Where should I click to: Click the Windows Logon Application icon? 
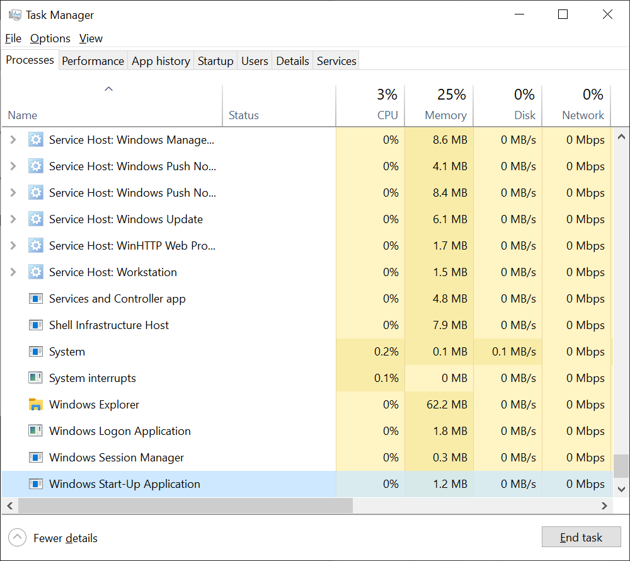click(x=36, y=431)
